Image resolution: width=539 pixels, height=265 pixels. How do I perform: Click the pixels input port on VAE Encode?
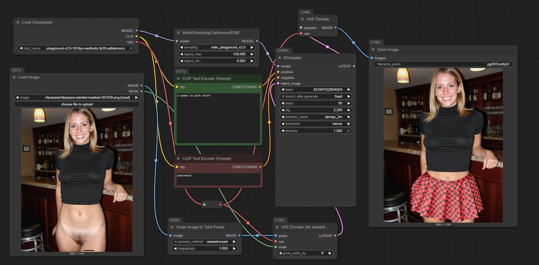(x=276, y=236)
